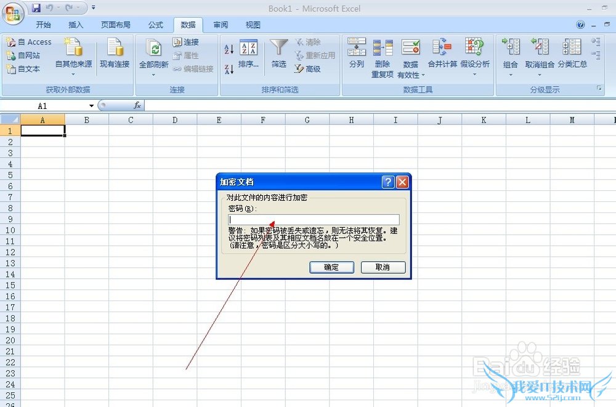Open the 组合 dropdown arrow
This screenshot has height=407, width=616.
511,75
